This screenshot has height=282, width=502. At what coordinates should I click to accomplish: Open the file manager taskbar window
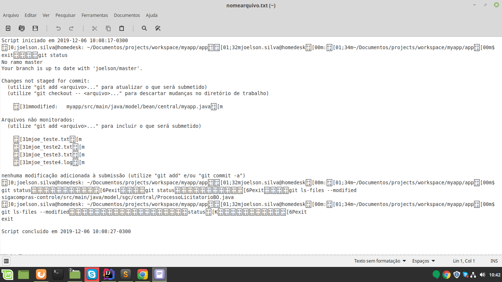click(75, 274)
